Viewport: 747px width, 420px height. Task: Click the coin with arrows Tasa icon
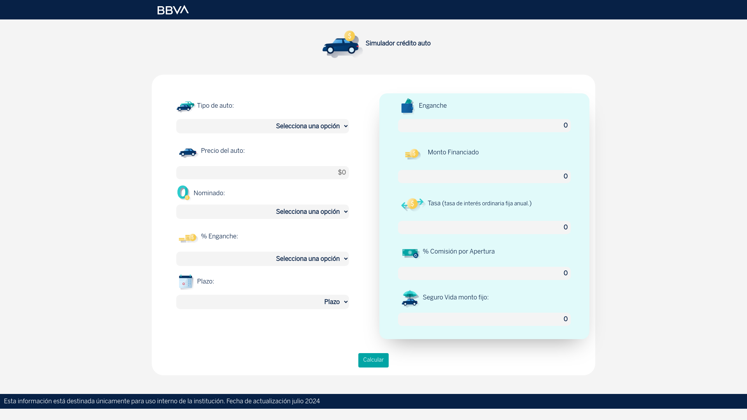point(412,204)
